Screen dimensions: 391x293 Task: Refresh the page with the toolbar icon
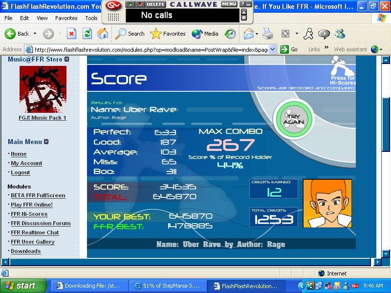[x=87, y=34]
